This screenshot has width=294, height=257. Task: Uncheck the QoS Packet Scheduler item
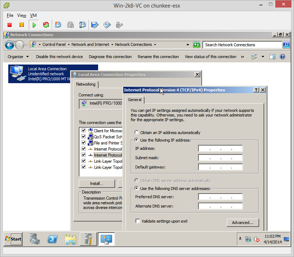(x=84, y=137)
